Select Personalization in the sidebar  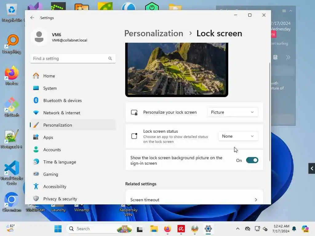click(73, 125)
